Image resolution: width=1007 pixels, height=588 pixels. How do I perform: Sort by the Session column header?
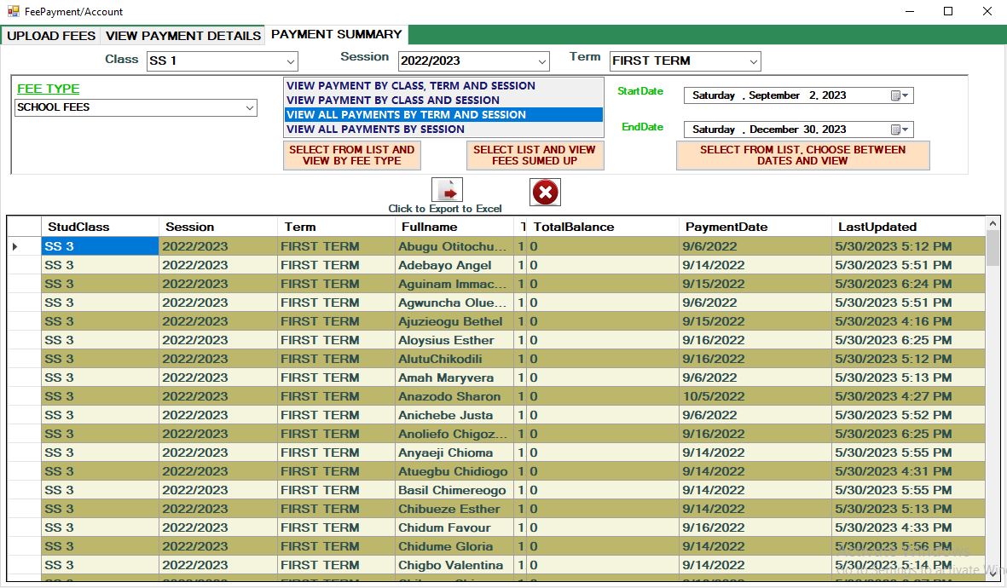[x=218, y=227]
